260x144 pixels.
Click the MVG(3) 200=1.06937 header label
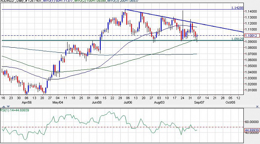click(123, 1)
